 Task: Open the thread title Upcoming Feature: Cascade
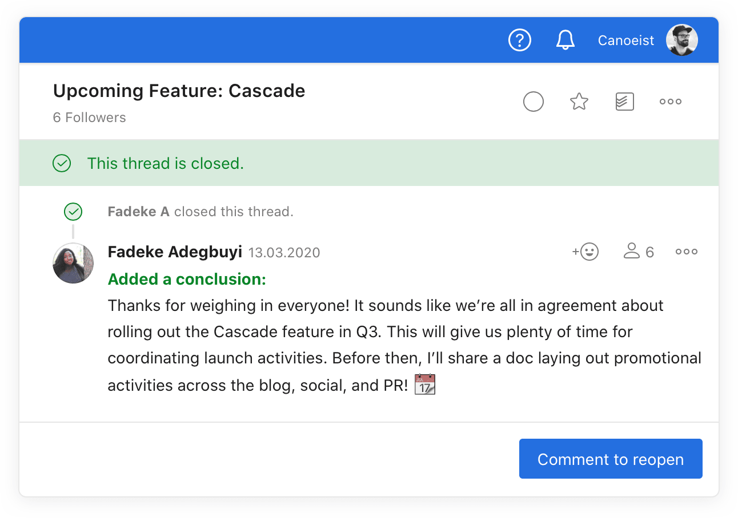(x=179, y=90)
